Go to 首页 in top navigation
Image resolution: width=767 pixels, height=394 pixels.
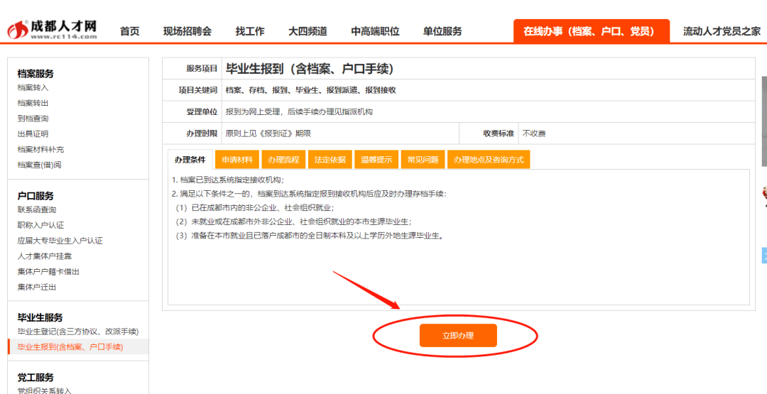point(130,31)
